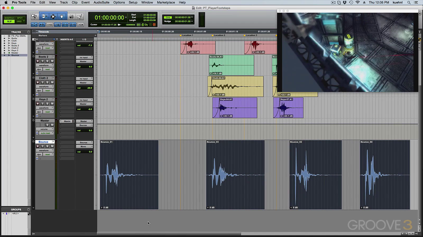The image size is (423, 237).
Task: Toggle Mirrored MIDI Editing button
Action: (49, 24)
